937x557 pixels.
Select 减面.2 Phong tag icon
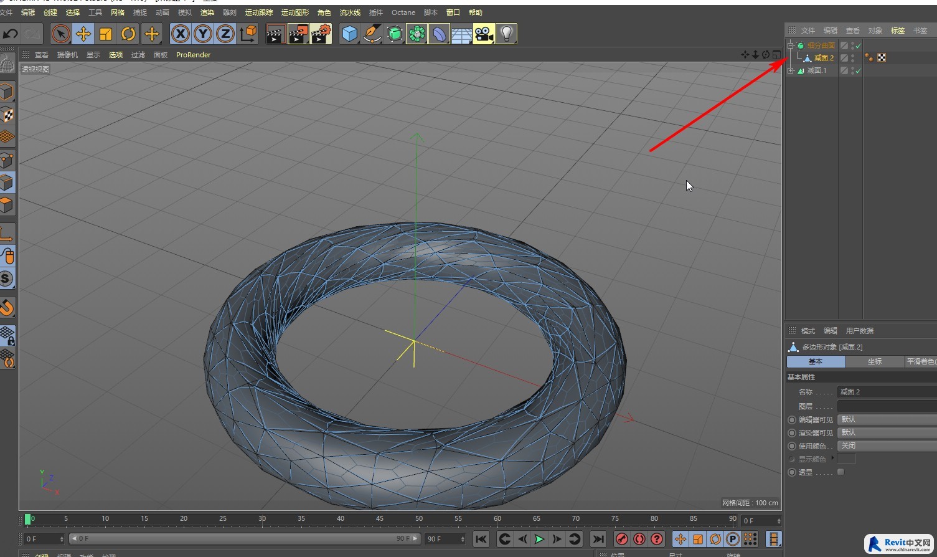(x=869, y=57)
